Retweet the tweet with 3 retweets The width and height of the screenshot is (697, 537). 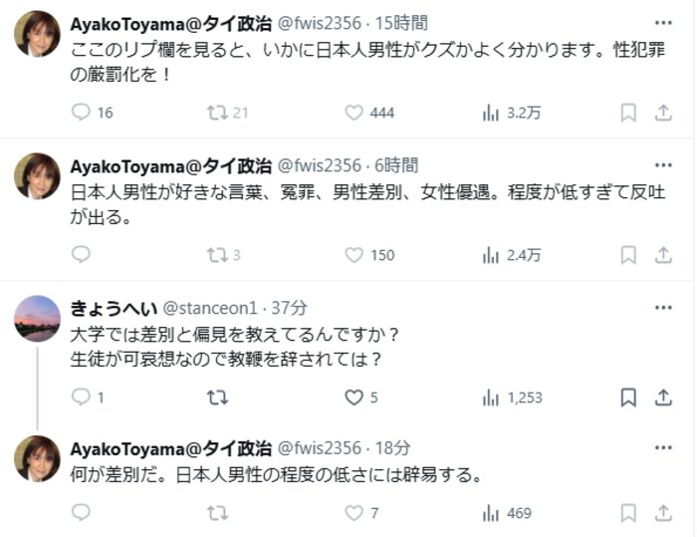click(216, 255)
